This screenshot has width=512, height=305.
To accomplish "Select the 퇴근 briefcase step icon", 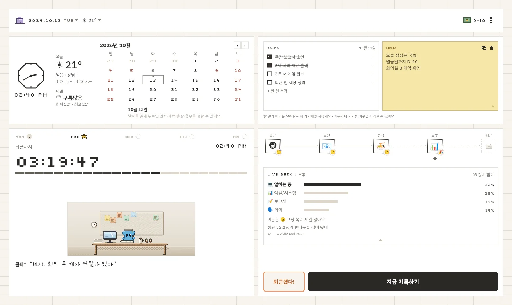I will click(489, 146).
